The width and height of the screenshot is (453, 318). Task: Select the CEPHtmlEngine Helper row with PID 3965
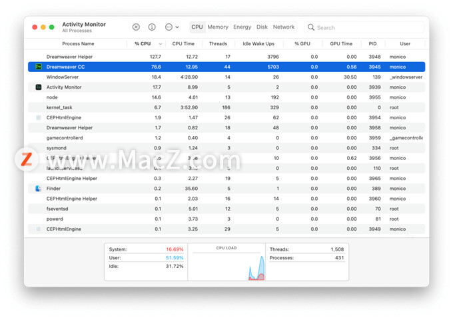point(226,179)
